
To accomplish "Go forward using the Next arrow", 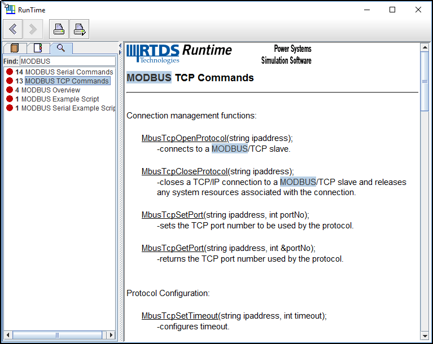I will point(33,29).
